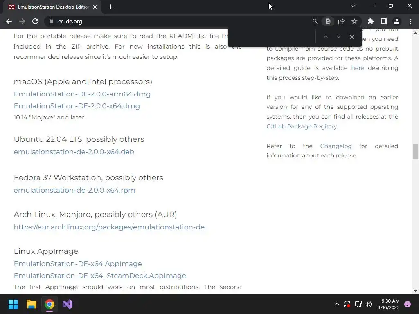The height and width of the screenshot is (314, 419).
Task: Open a new browser tab
Action: point(110,7)
